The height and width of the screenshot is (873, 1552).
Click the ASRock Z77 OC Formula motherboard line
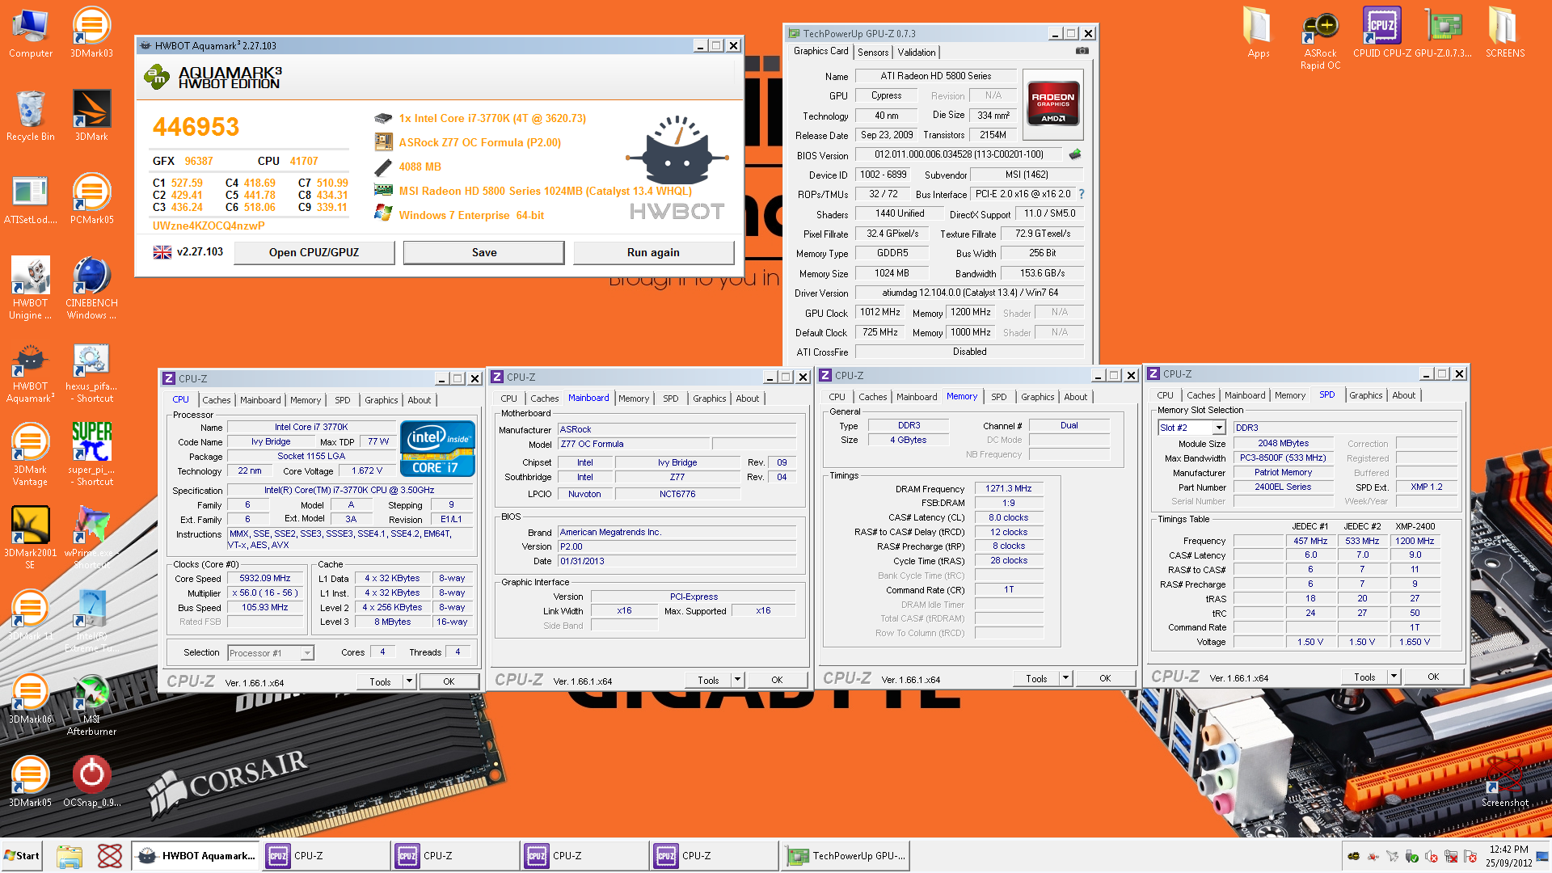pyautogui.click(x=479, y=142)
